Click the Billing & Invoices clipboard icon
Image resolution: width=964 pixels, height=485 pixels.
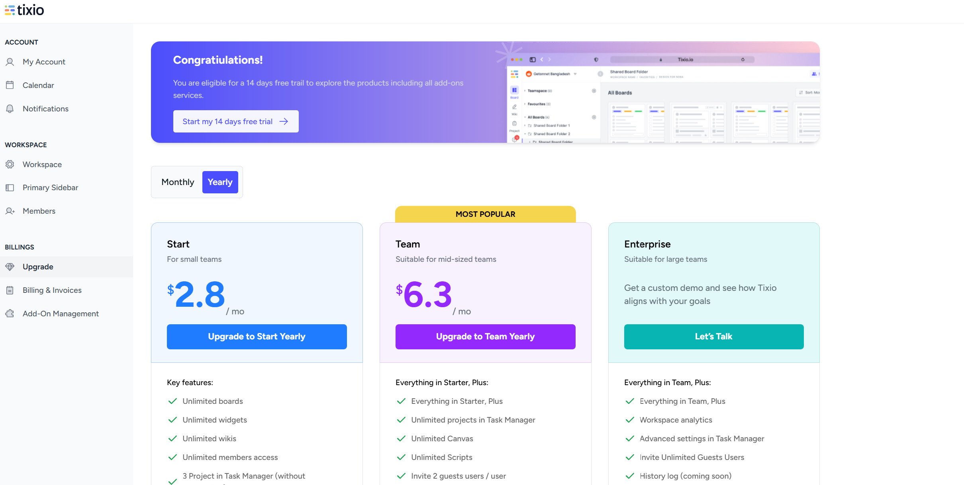tap(10, 290)
